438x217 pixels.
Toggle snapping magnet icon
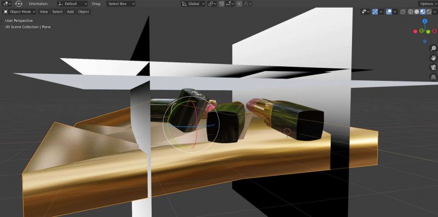222,4
